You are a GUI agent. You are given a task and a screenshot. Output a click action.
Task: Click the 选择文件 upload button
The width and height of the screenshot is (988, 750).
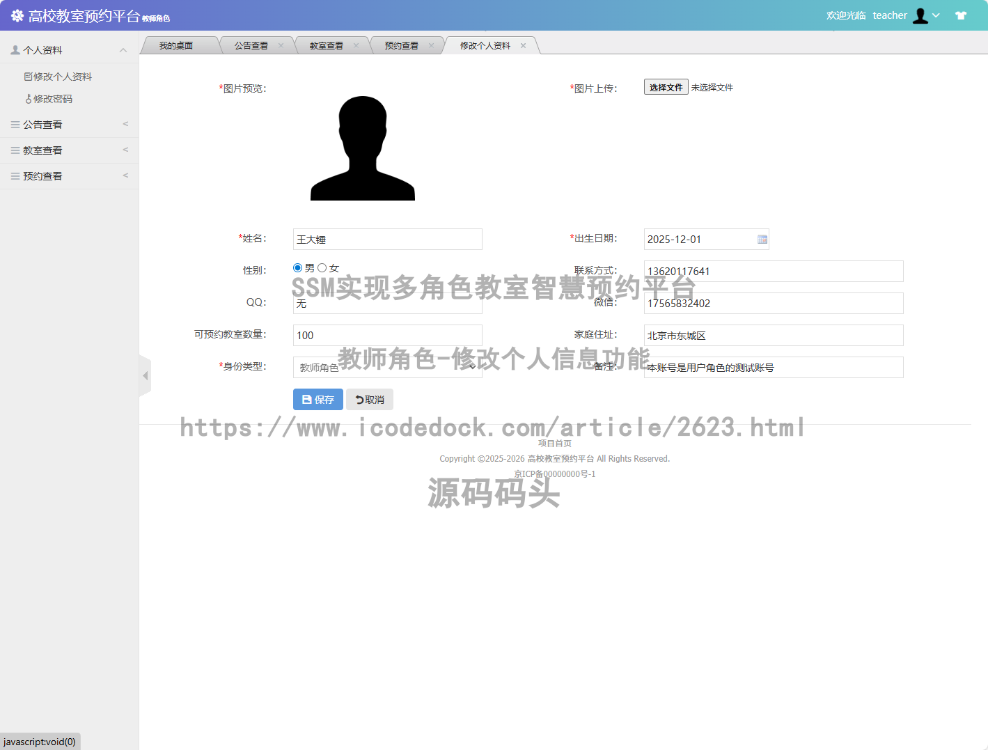pos(665,86)
